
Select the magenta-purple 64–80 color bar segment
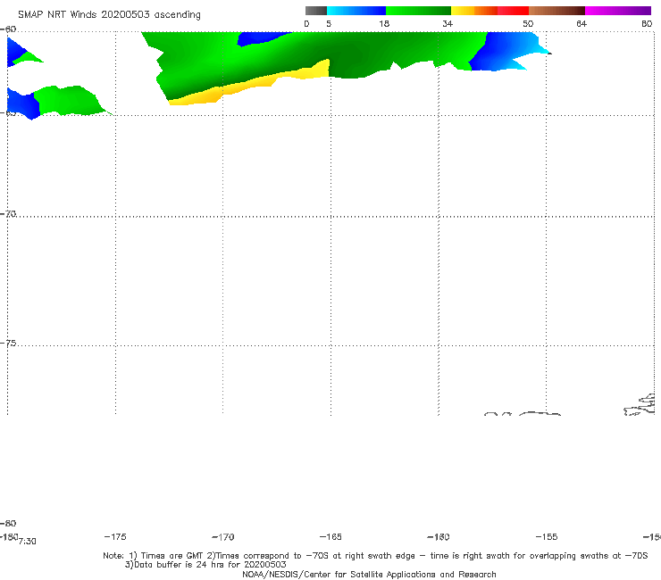pos(618,11)
